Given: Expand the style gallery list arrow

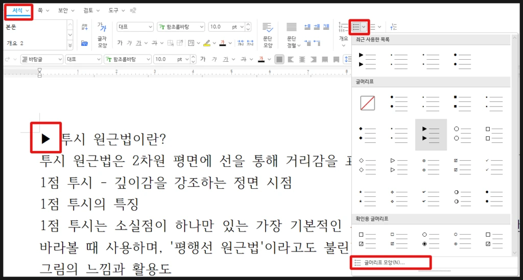Looking at the screenshot, I should coord(69,45).
